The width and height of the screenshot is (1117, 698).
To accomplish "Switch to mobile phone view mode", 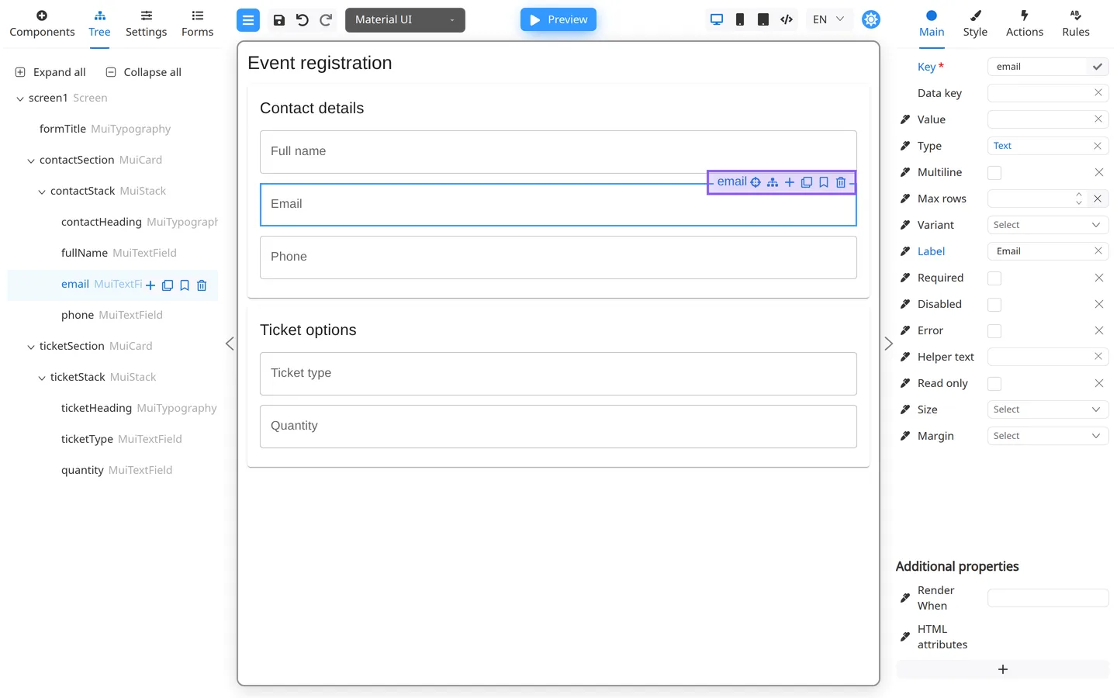I will 740,19.
